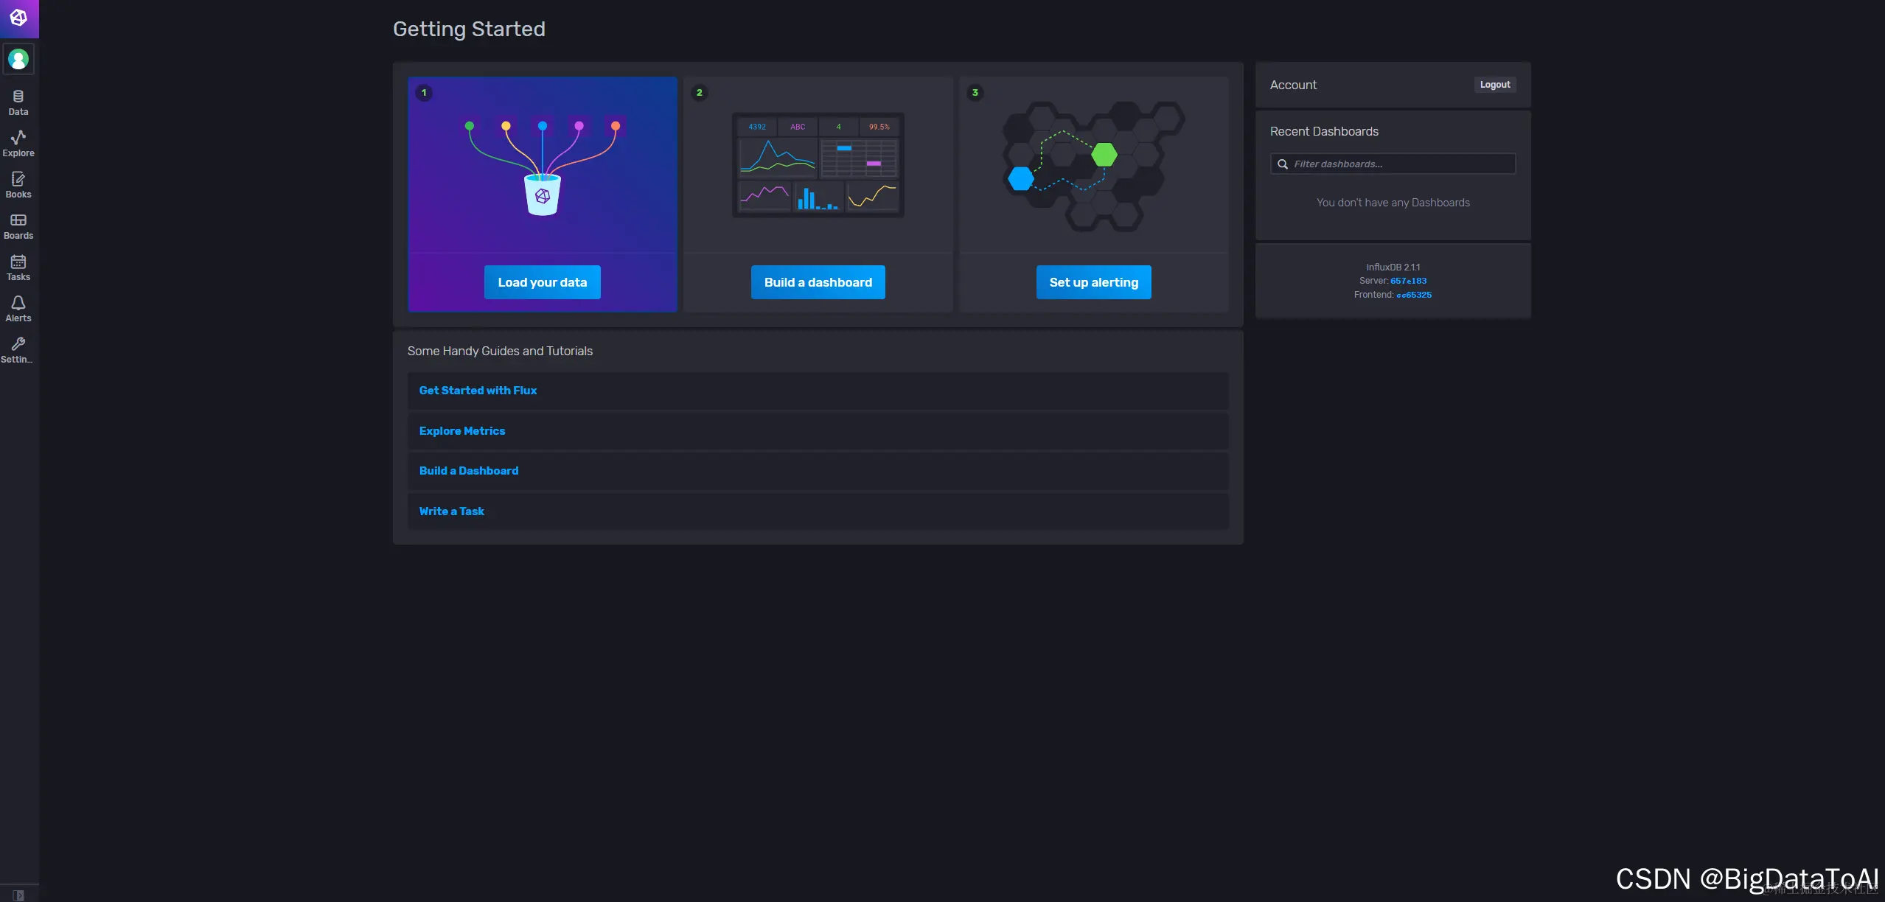
Task: Open the Explore Metrics tutorial link
Action: tap(462, 431)
